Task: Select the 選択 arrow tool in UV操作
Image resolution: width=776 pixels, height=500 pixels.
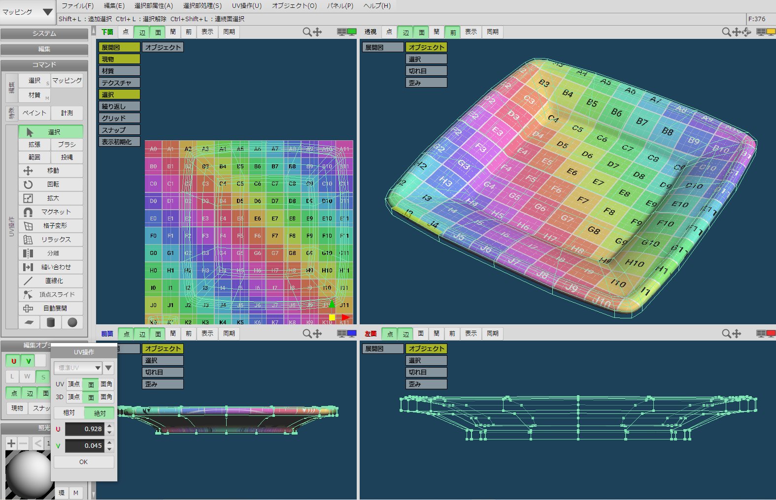Action: click(51, 132)
